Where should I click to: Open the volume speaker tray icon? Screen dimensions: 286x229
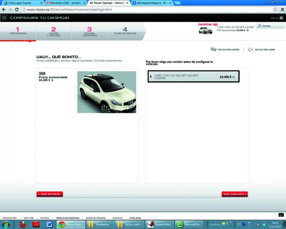[x=259, y=225]
